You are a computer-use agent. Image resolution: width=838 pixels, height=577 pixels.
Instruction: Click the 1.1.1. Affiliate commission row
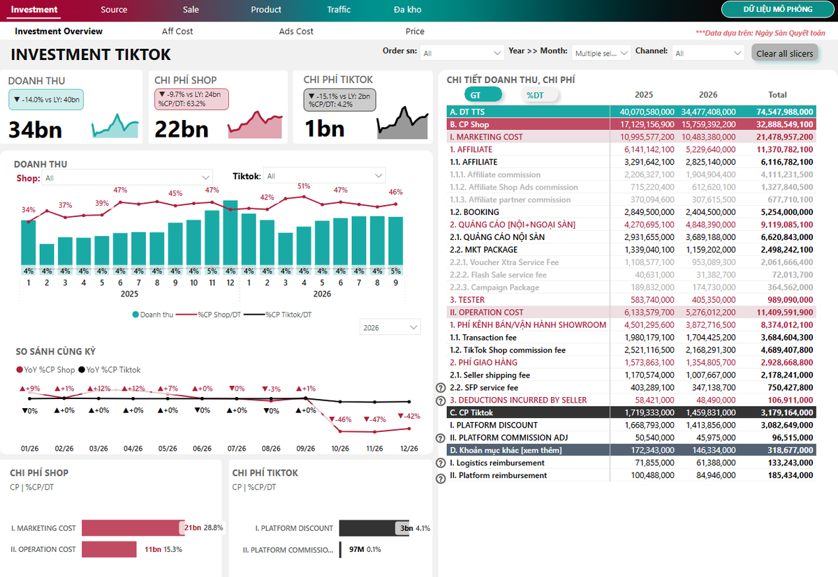click(631, 174)
